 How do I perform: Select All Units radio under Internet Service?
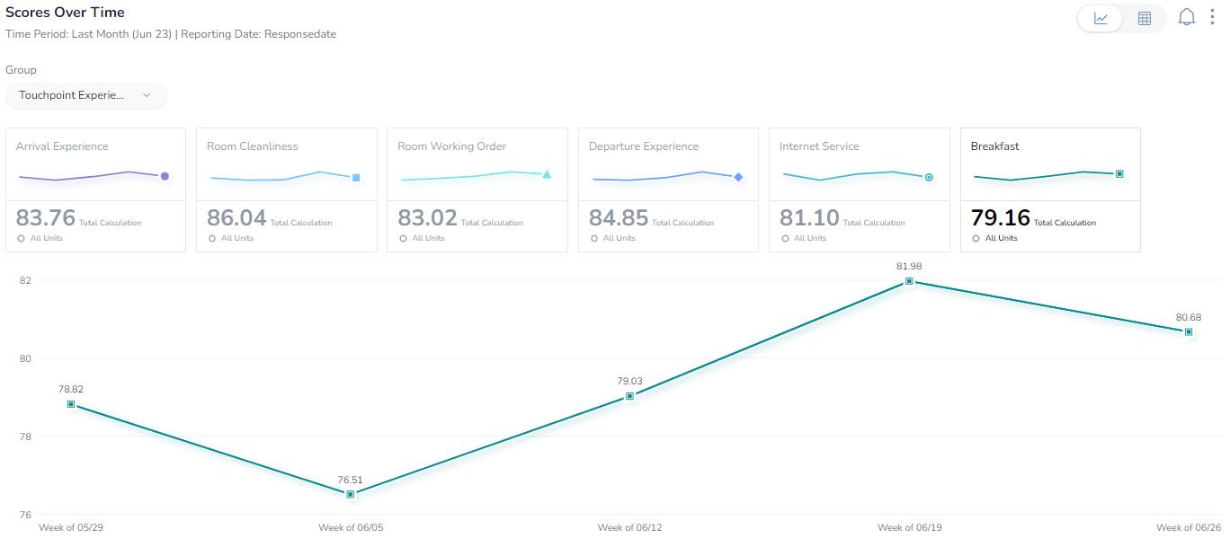[x=785, y=238]
